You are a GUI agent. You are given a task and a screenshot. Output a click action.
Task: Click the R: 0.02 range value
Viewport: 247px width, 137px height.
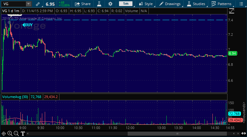coord(117,11)
